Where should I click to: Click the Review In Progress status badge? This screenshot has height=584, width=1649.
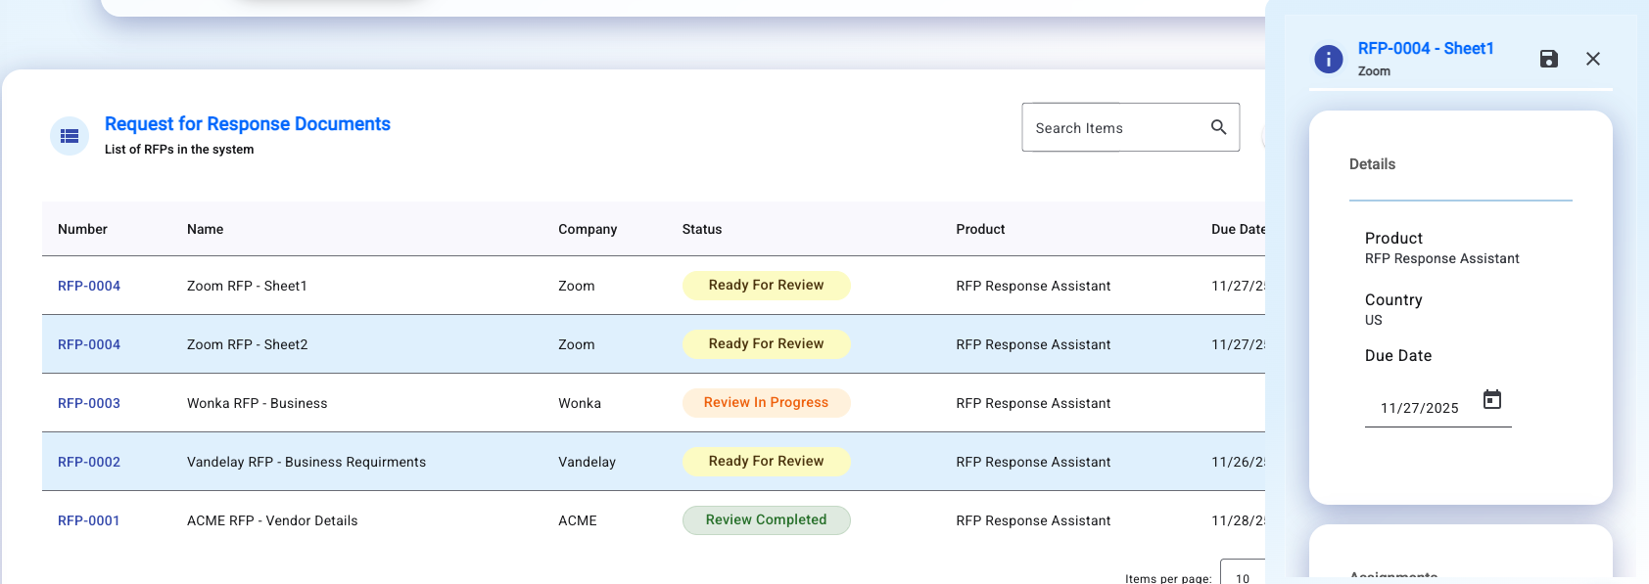[x=767, y=403]
